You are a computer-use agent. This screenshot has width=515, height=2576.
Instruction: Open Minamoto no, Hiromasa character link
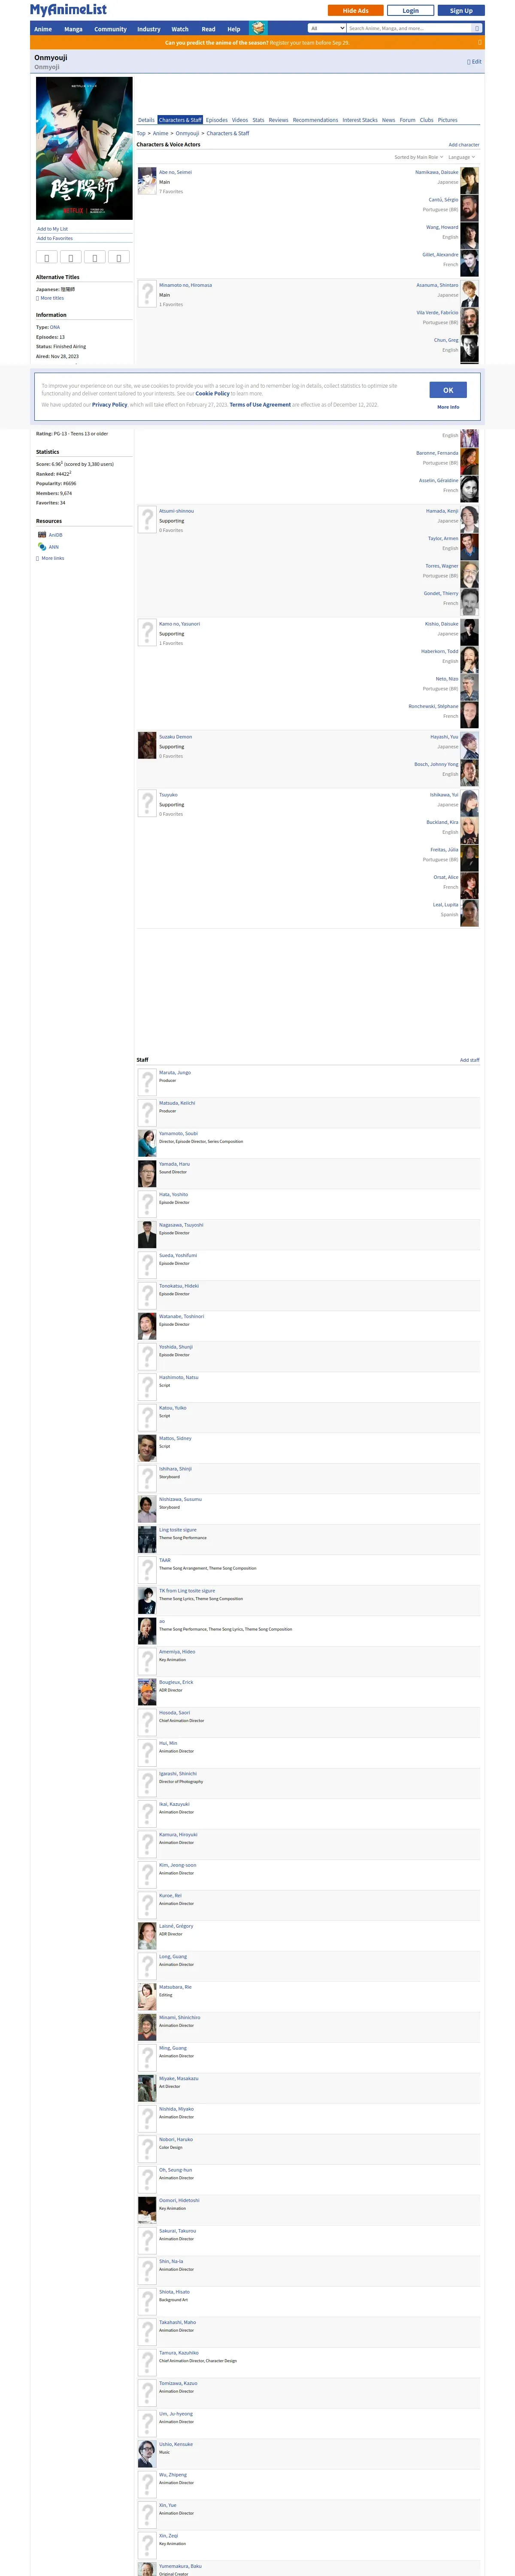pyautogui.click(x=185, y=285)
